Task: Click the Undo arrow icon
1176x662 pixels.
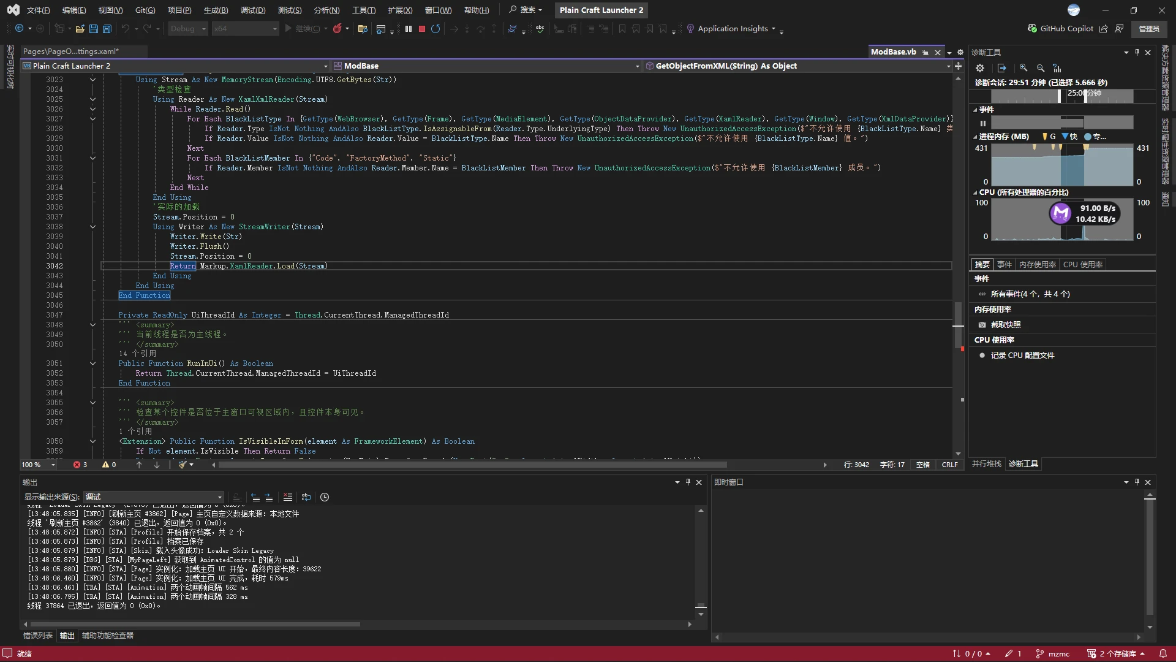Action: click(x=125, y=29)
